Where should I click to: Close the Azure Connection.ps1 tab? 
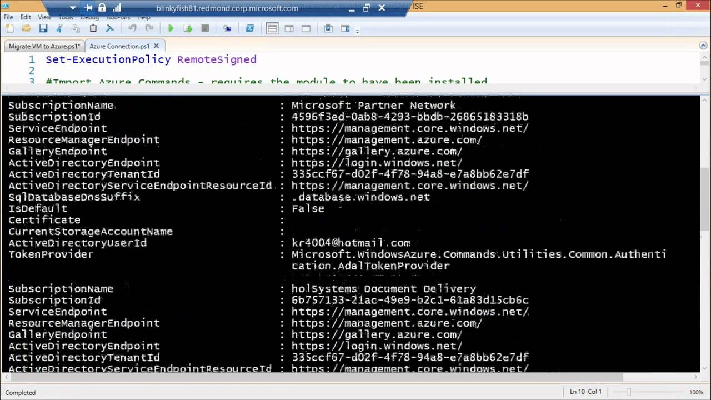(156, 46)
